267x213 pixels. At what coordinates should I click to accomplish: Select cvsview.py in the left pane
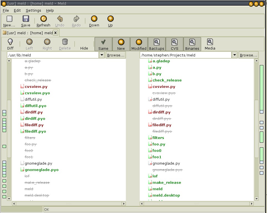(34, 86)
